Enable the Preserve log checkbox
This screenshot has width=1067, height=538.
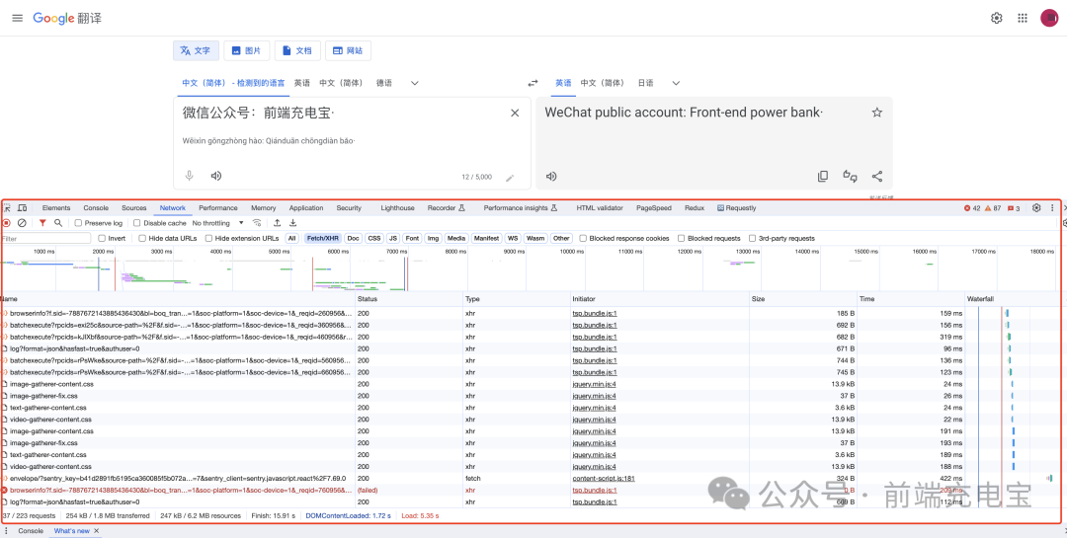click(x=79, y=223)
